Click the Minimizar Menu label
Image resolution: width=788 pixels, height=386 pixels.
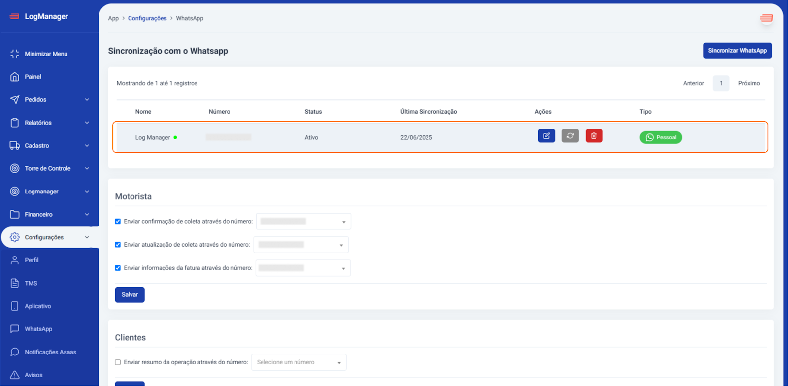[46, 54]
